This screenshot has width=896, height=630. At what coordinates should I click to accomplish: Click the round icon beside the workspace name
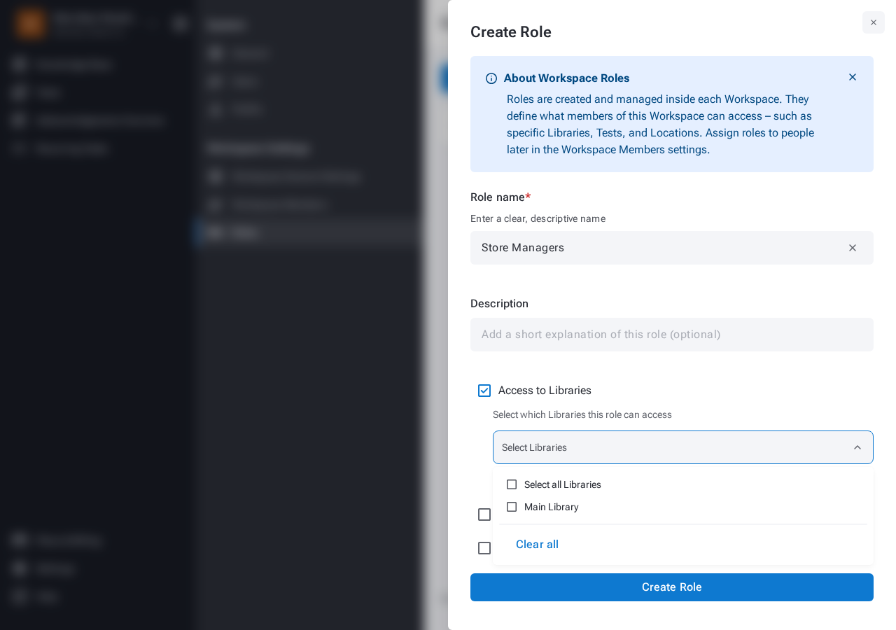(x=180, y=24)
